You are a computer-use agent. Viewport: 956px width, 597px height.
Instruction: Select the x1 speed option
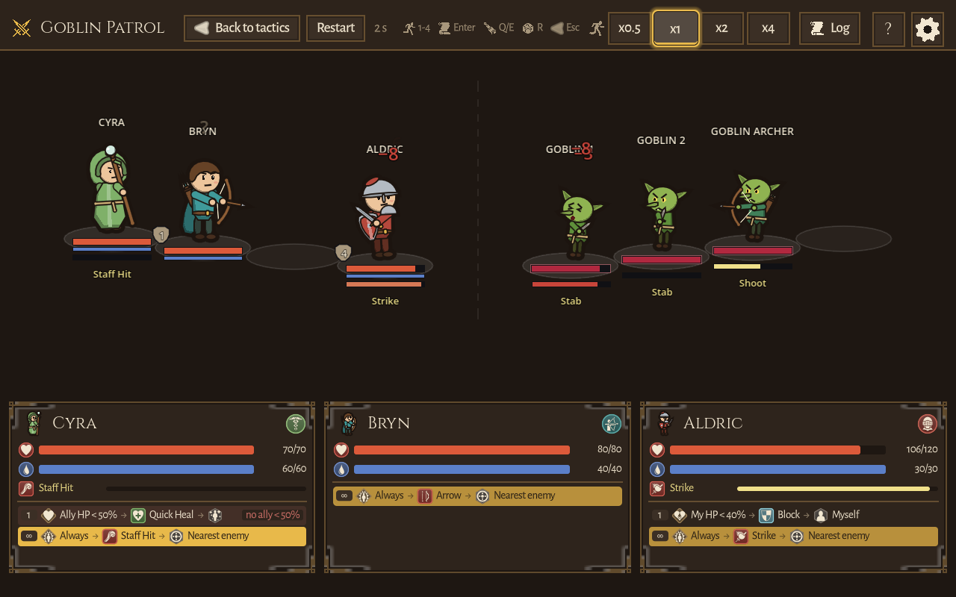click(676, 28)
